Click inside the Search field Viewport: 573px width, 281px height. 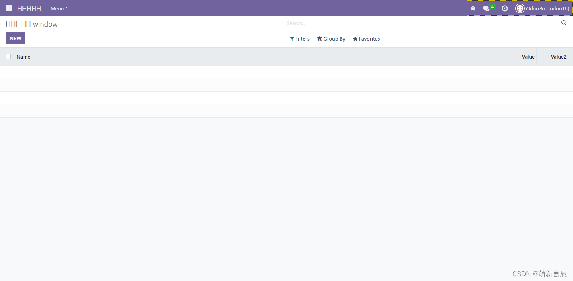coord(359,23)
